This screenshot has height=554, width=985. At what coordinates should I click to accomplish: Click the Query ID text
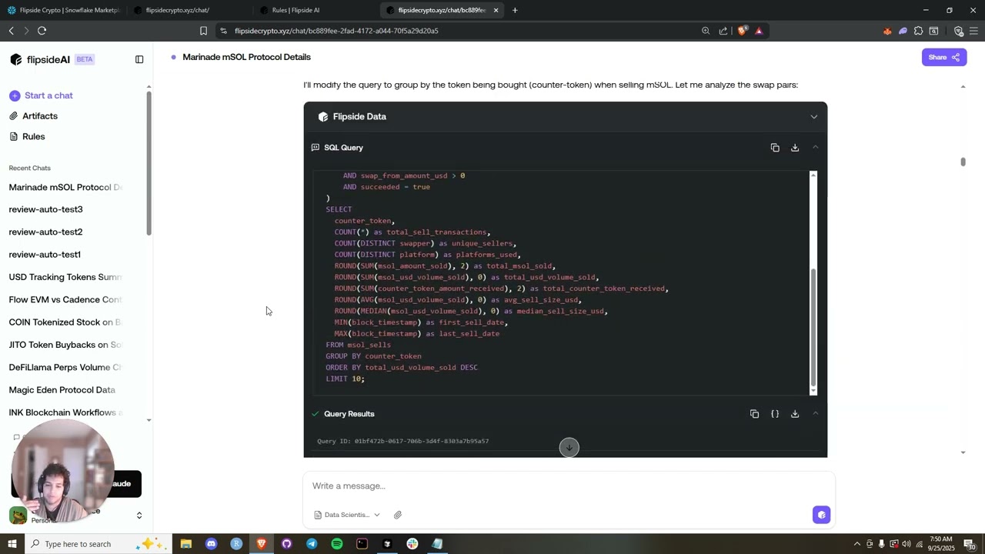point(403,442)
